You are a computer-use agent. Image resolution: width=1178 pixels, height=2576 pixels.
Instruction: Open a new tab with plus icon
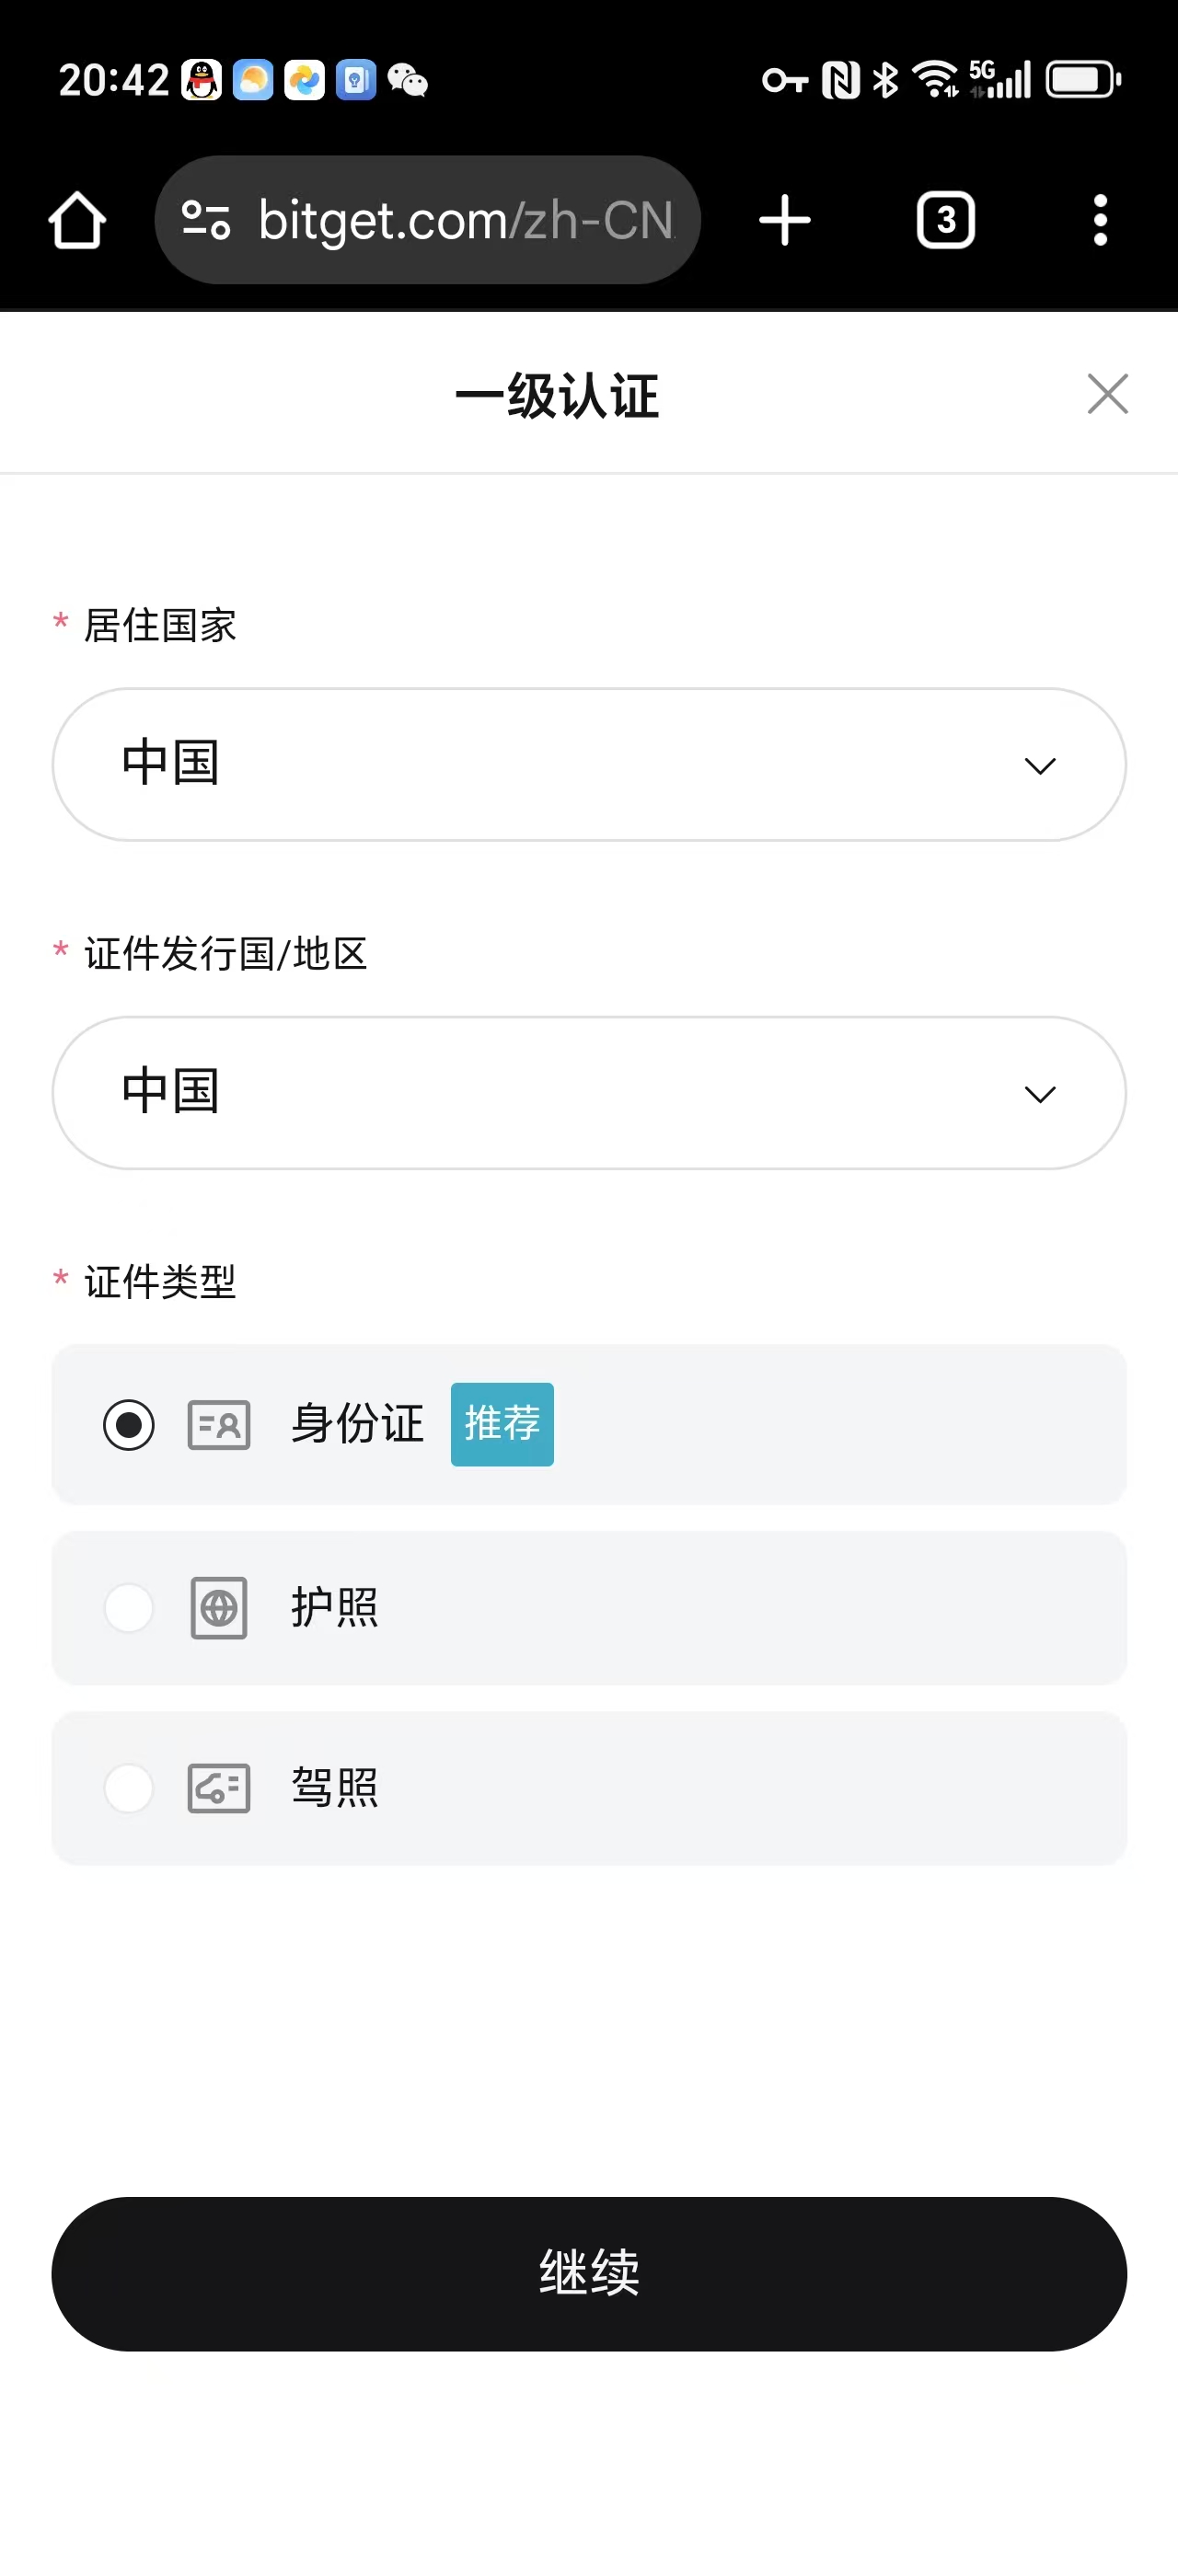(785, 220)
